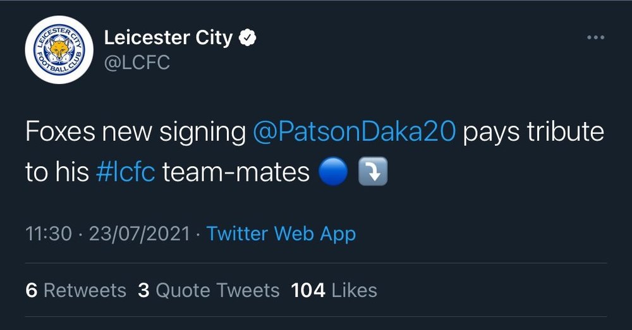This screenshot has width=632, height=330.
Task: Click the down-right arrow emoji
Action: [x=373, y=171]
